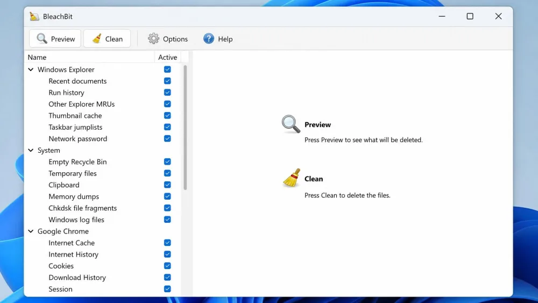The width and height of the screenshot is (538, 303).
Task: Click the BleachBit app icon in title bar
Action: 34,16
